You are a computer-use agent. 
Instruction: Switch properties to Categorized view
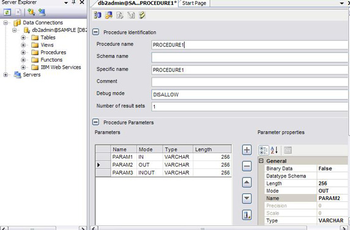click(x=264, y=150)
